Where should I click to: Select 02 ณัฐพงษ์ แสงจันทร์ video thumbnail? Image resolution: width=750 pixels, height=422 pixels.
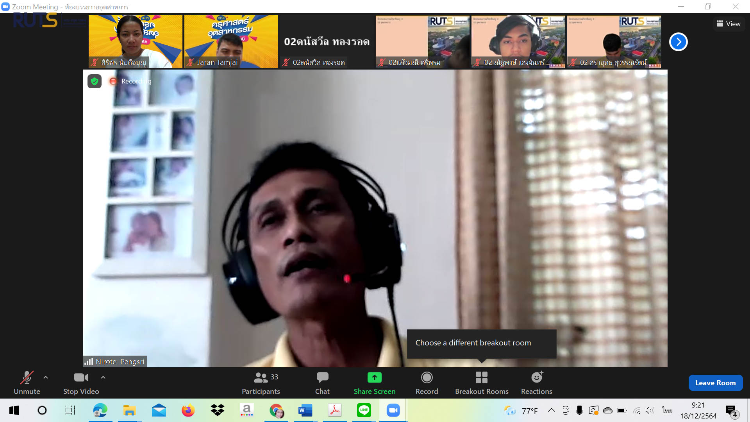tap(518, 41)
